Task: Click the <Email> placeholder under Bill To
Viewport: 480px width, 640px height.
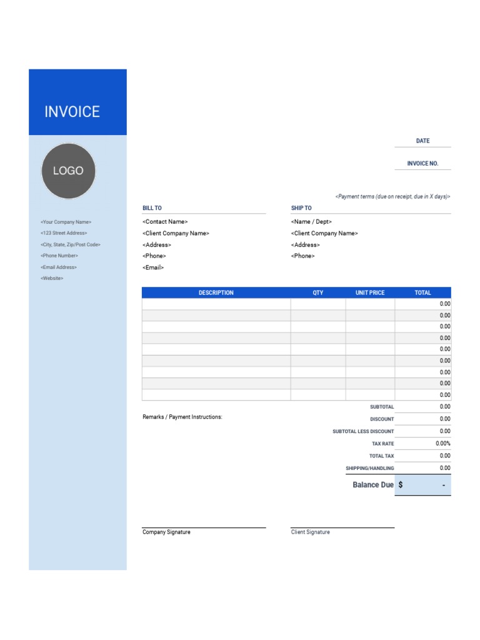Action: pyautogui.click(x=153, y=267)
